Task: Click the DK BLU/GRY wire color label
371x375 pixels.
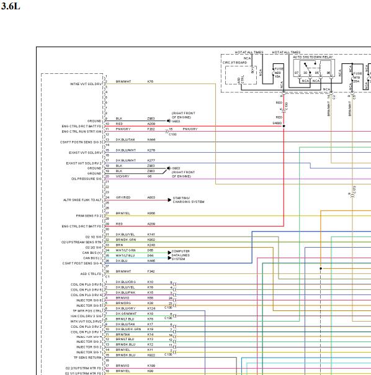Action: [126, 309]
